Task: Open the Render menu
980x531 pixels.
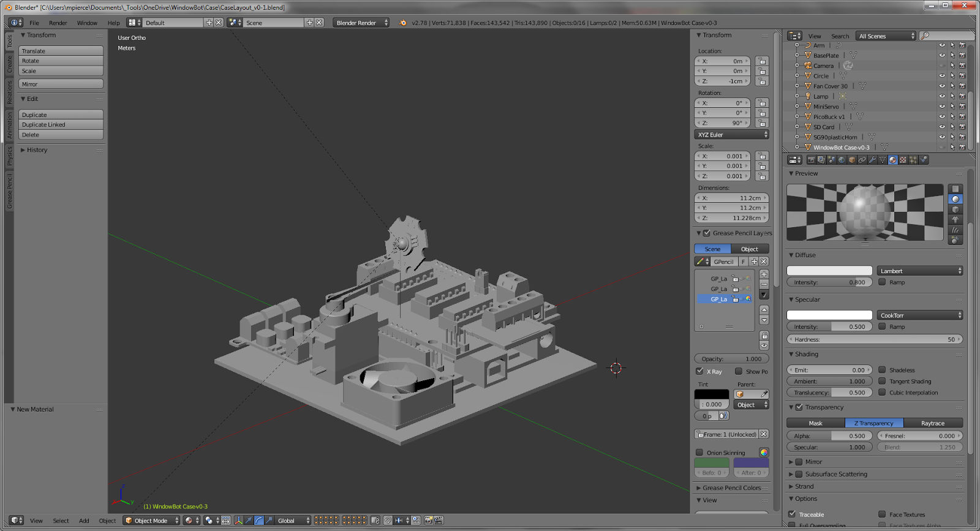Action: pos(58,23)
